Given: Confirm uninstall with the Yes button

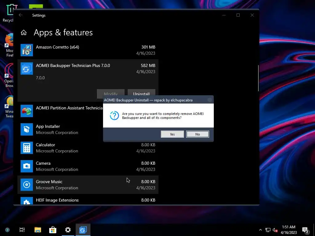Looking at the screenshot, I should pos(172,134).
